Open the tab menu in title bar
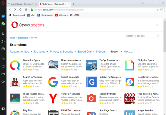 (143, 3)
